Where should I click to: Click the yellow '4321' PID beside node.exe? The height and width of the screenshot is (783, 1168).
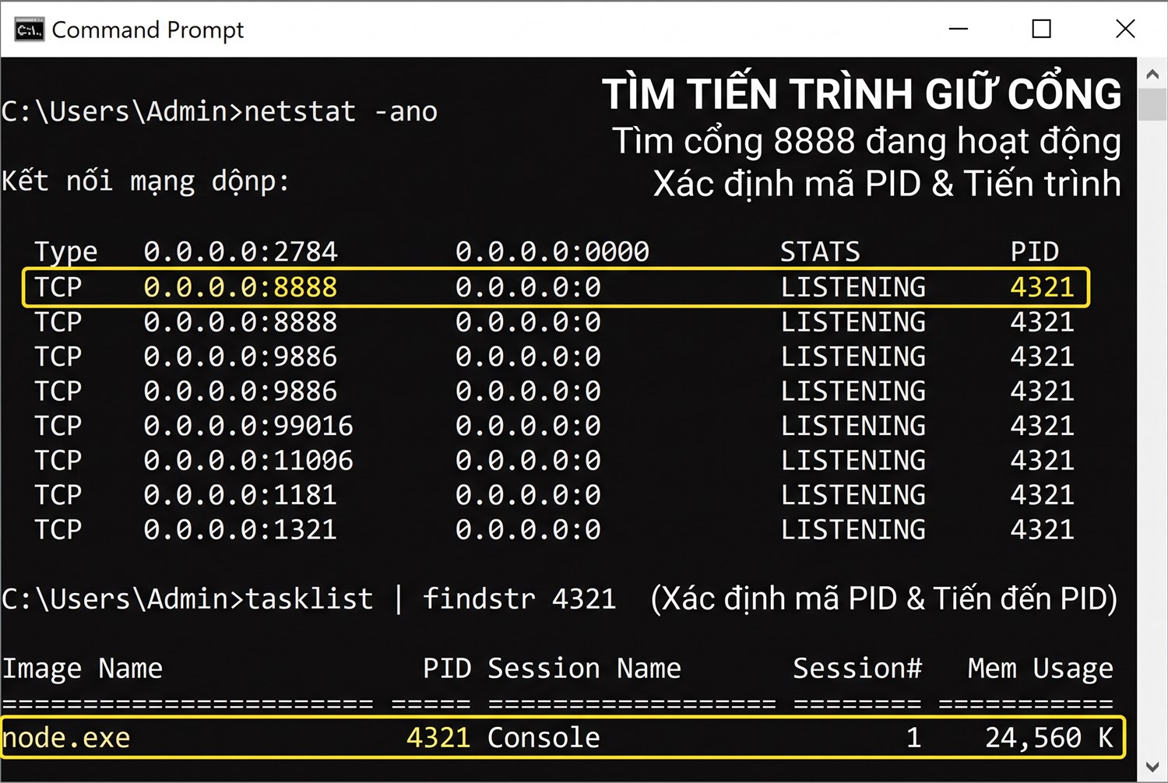point(438,738)
